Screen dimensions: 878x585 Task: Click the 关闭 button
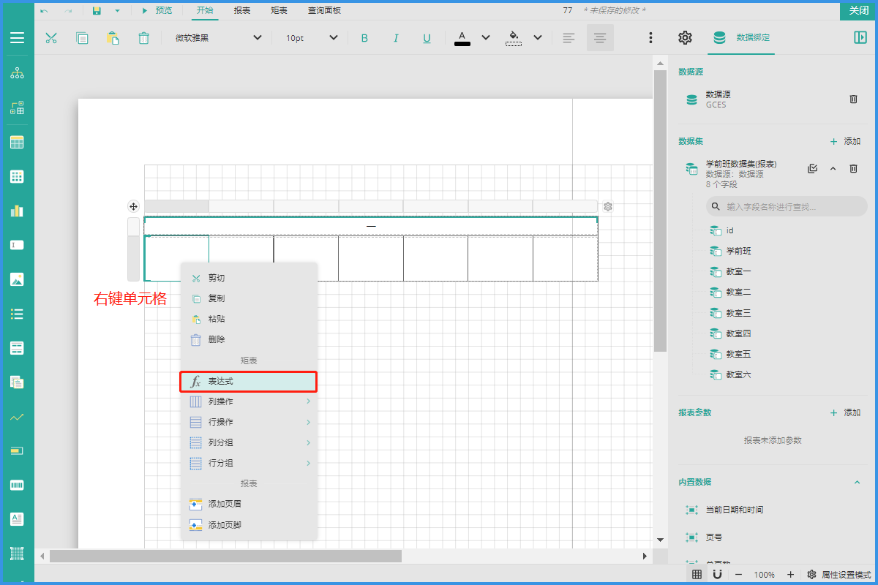[858, 10]
